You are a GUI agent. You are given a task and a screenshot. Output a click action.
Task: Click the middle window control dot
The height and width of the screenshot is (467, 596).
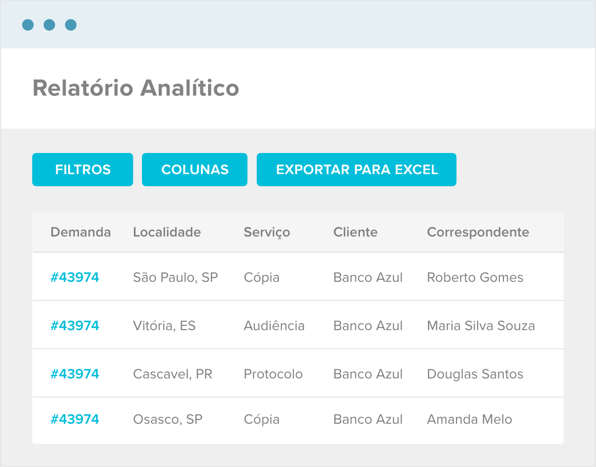click(49, 25)
